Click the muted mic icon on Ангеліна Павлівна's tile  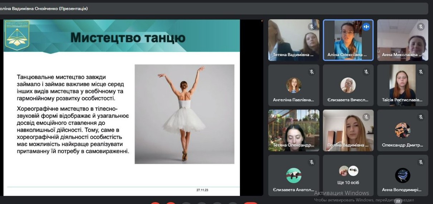click(312, 72)
